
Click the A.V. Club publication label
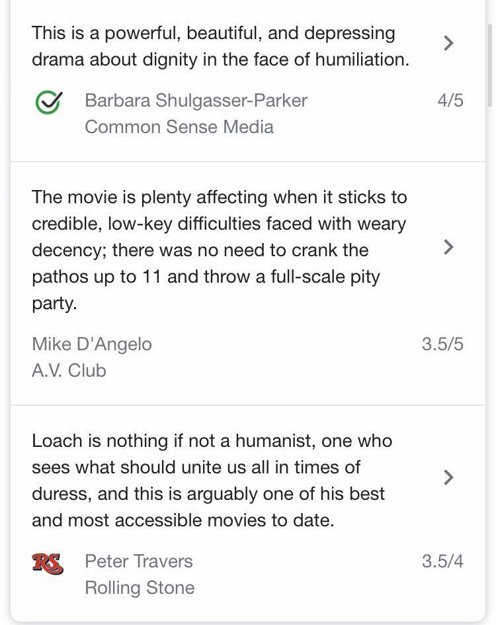click(69, 370)
